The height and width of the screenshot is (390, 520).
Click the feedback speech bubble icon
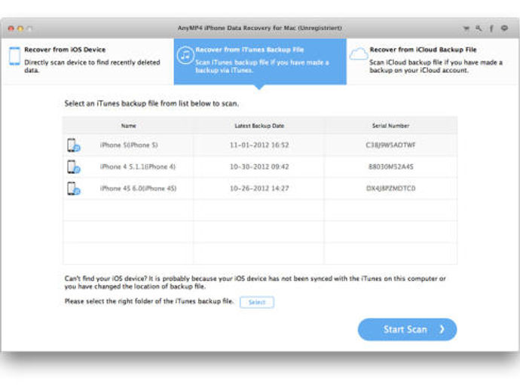[504, 28]
